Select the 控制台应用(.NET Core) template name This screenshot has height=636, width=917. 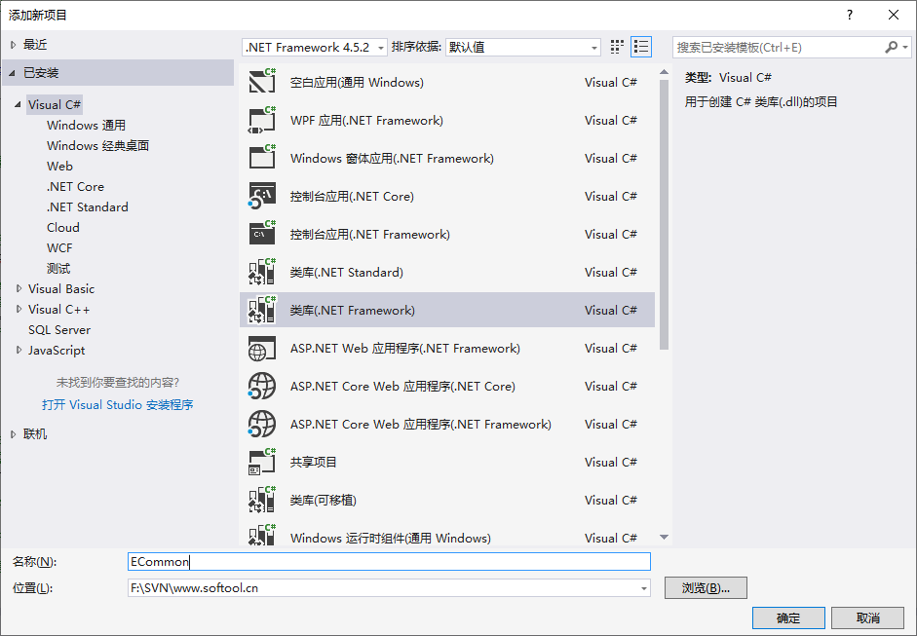click(x=352, y=197)
